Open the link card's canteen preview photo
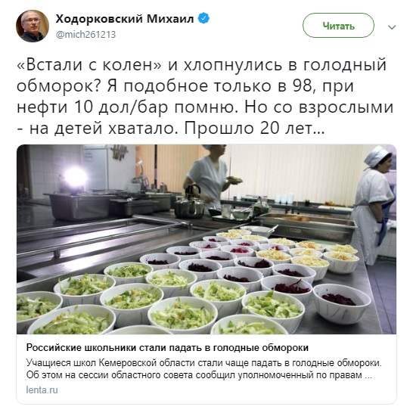This screenshot has width=413, height=413. tap(206, 239)
